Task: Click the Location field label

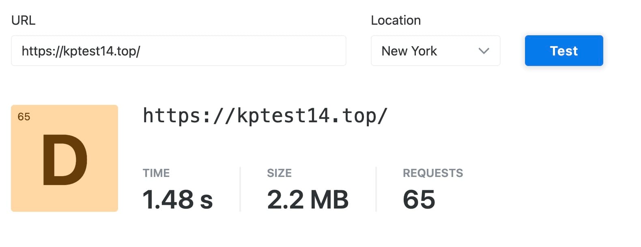Action: tap(396, 20)
